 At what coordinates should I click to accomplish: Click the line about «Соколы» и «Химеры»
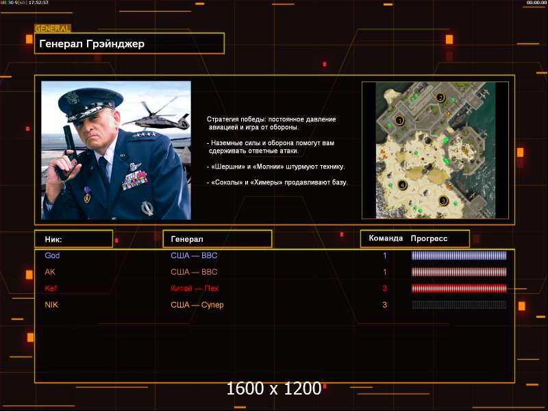coord(277,182)
